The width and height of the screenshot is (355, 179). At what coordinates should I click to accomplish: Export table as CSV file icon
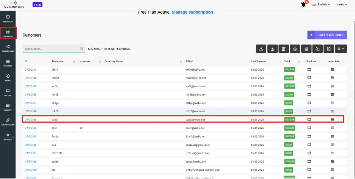306,49
